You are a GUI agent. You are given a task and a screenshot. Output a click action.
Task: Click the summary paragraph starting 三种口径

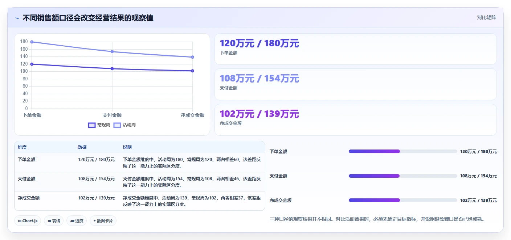(x=377, y=219)
